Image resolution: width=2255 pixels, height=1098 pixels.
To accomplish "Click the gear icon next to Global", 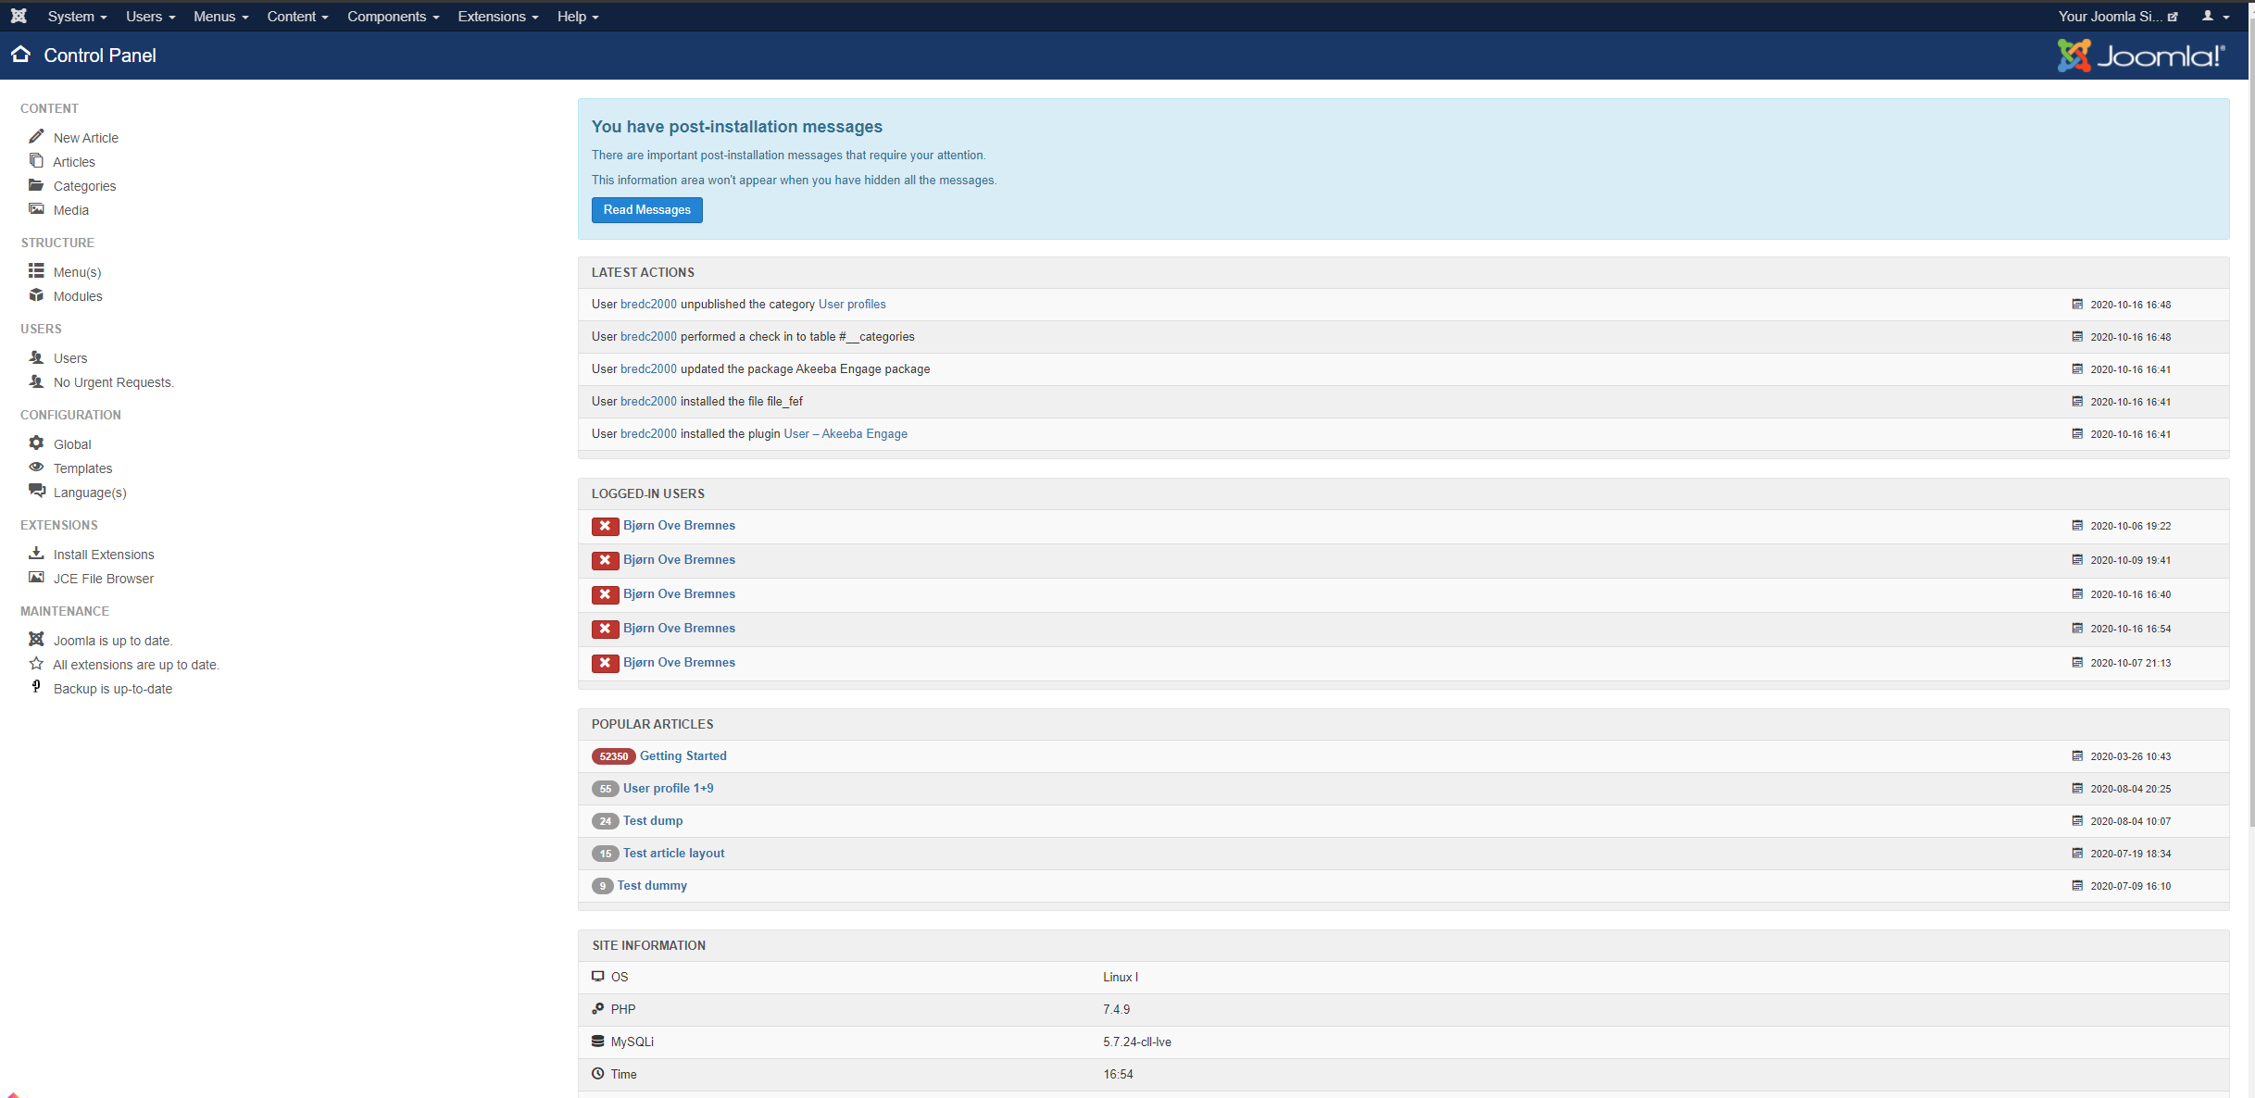I will tap(36, 443).
